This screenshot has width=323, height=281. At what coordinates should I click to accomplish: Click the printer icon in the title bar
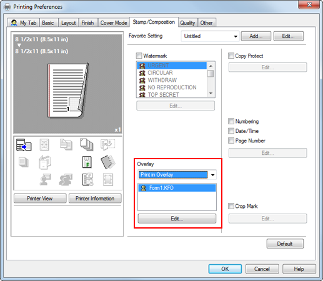point(7,7)
